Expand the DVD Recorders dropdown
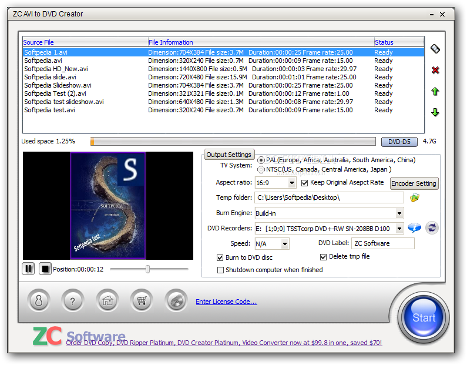The height and width of the screenshot is (365, 467). pyautogui.click(x=399, y=229)
